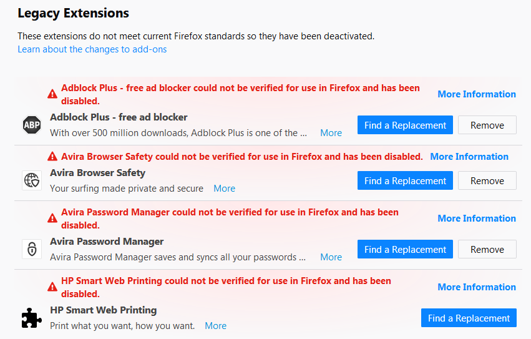Screen dimensions: 531x339
Task: Find a Replacement for Avira Password Manager
Action: (x=405, y=250)
